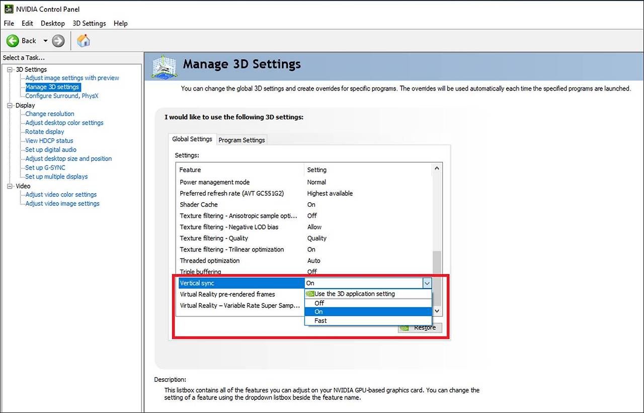The height and width of the screenshot is (413, 644).
Task: Open Set up digital audio task
Action: click(x=51, y=149)
